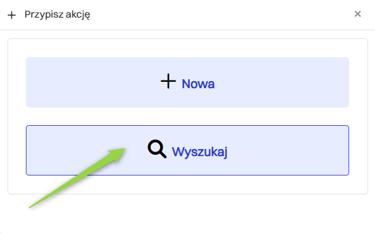Click the blue Wyszukaj text label
Viewport: 375px width, 234px height.
(199, 152)
